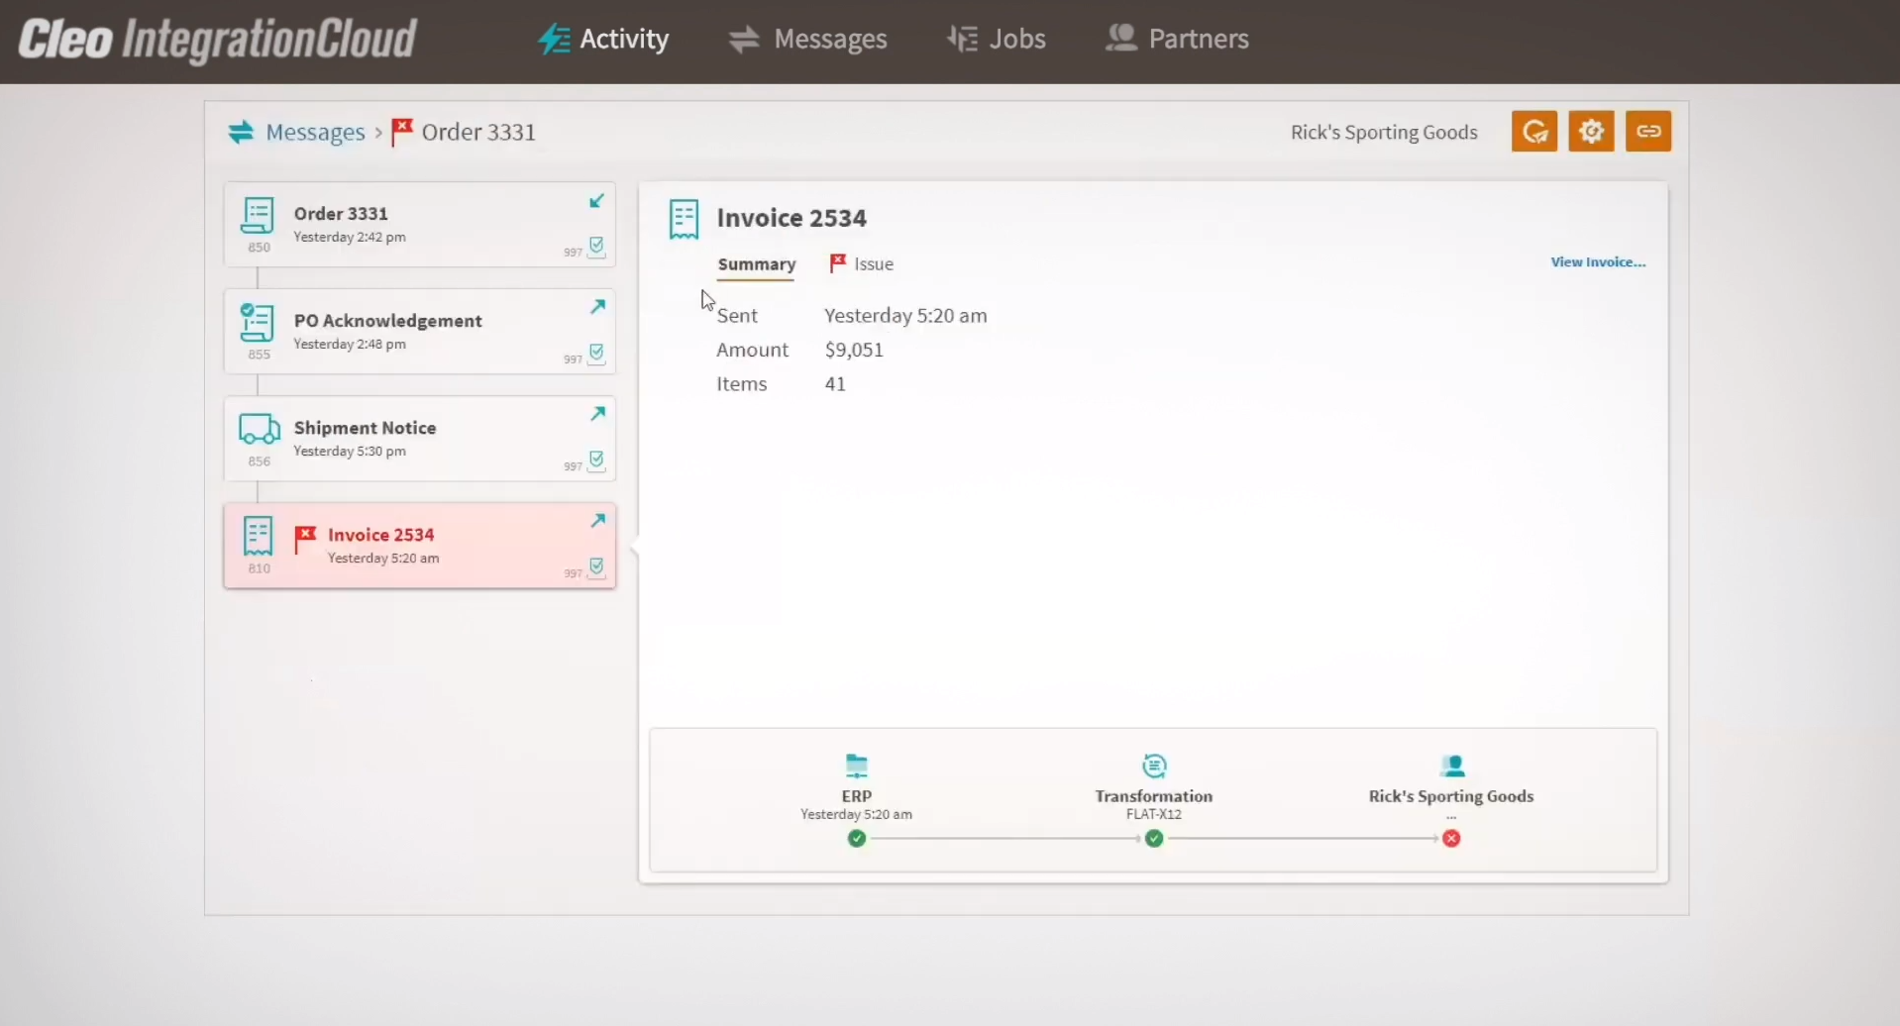Viewport: 1900px width, 1026px height.
Task: Click the ERP step icon
Action: [x=856, y=766]
